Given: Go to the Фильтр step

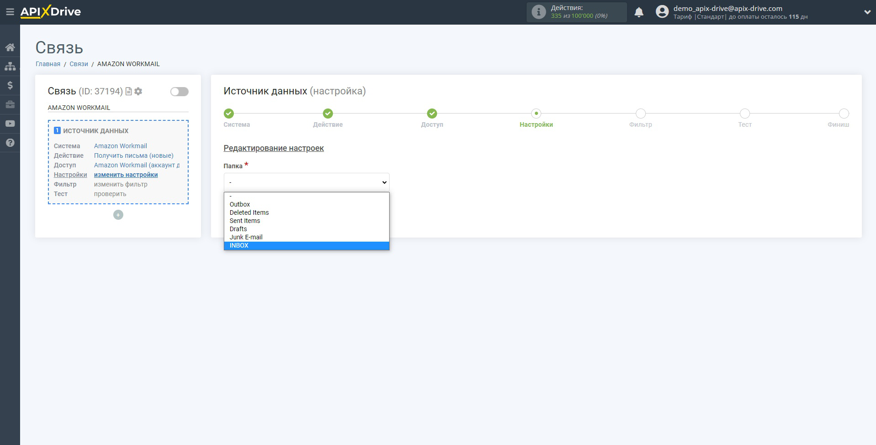Looking at the screenshot, I should pos(641,114).
